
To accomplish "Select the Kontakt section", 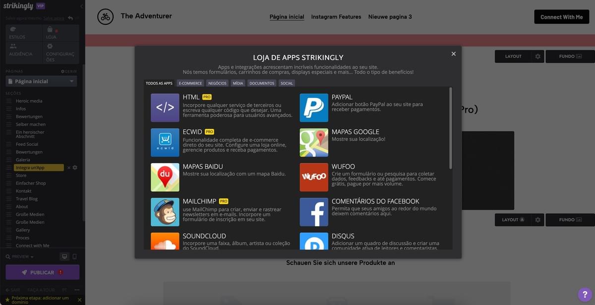I will pyautogui.click(x=24, y=191).
